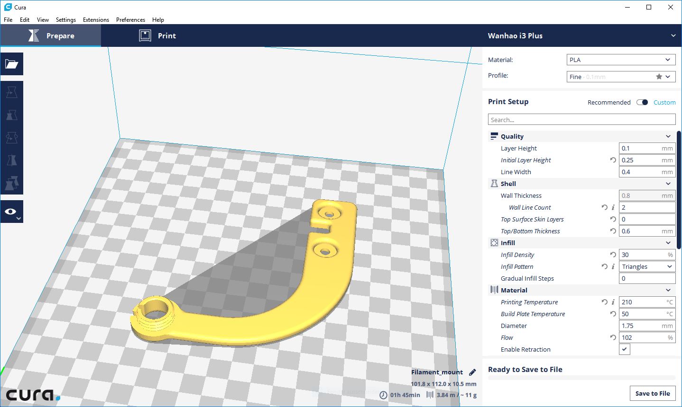Collapse the Quality section
682x407 pixels.
(x=668, y=136)
